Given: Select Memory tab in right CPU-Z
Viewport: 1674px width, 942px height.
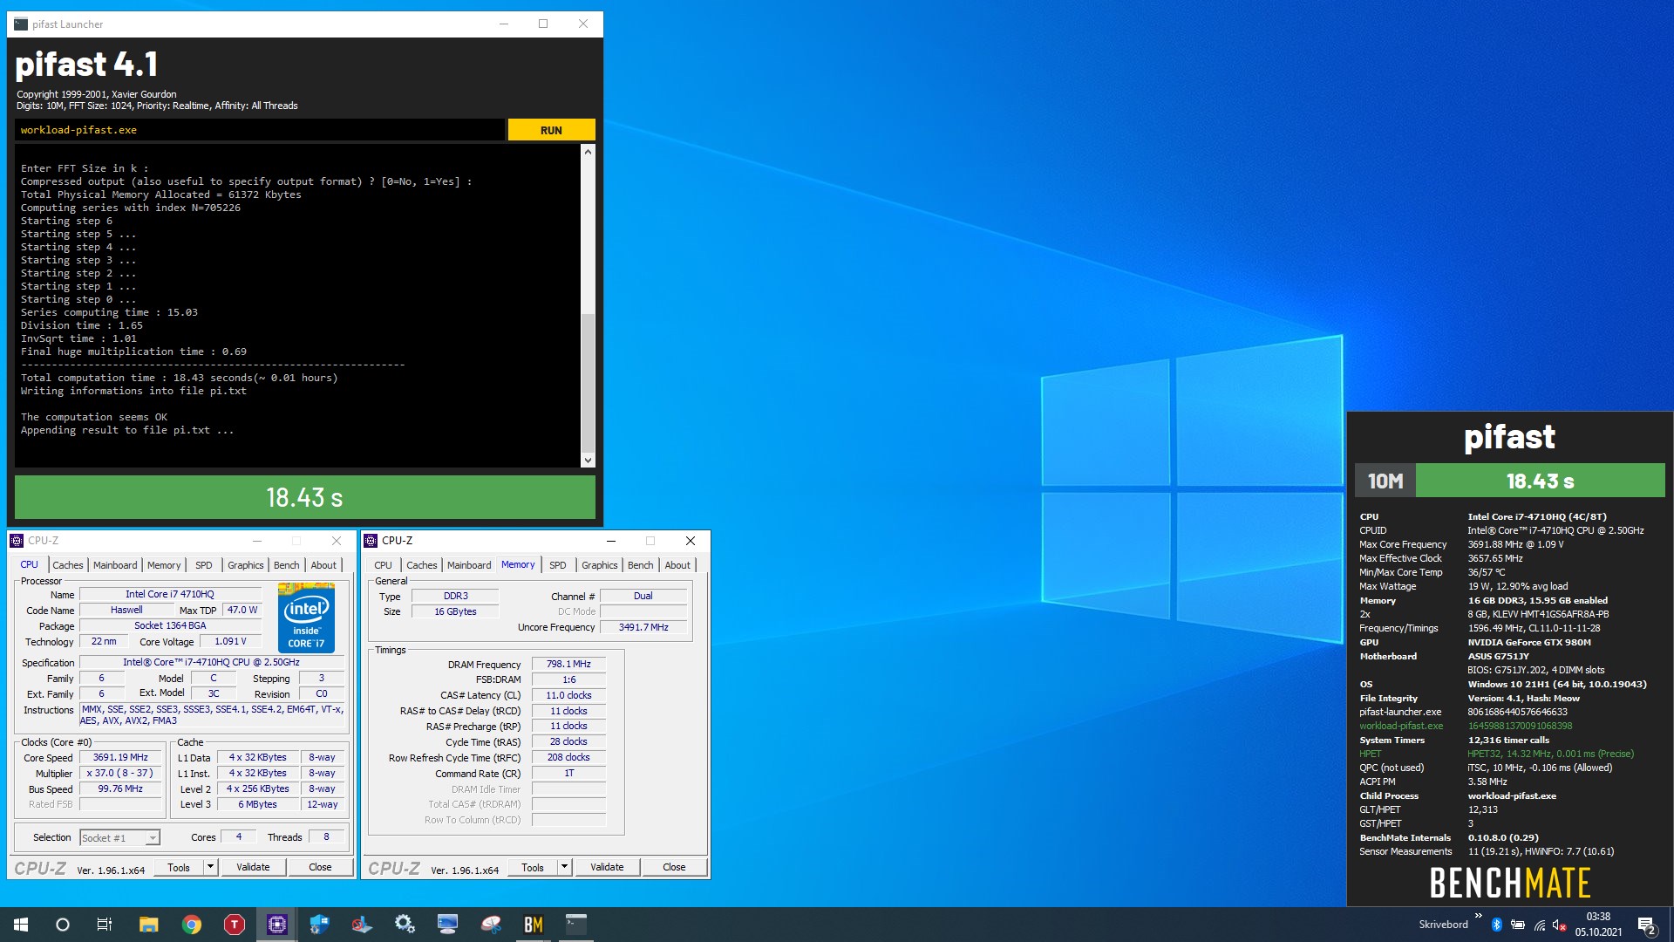Looking at the screenshot, I should (518, 565).
